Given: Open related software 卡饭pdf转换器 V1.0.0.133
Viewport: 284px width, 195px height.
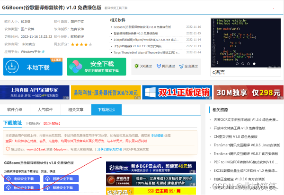Looking at the screenshot, I should click(137, 46).
